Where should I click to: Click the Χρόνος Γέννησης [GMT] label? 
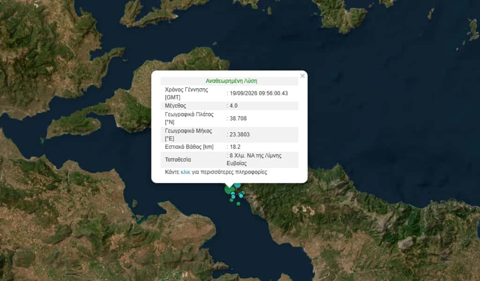click(x=187, y=94)
